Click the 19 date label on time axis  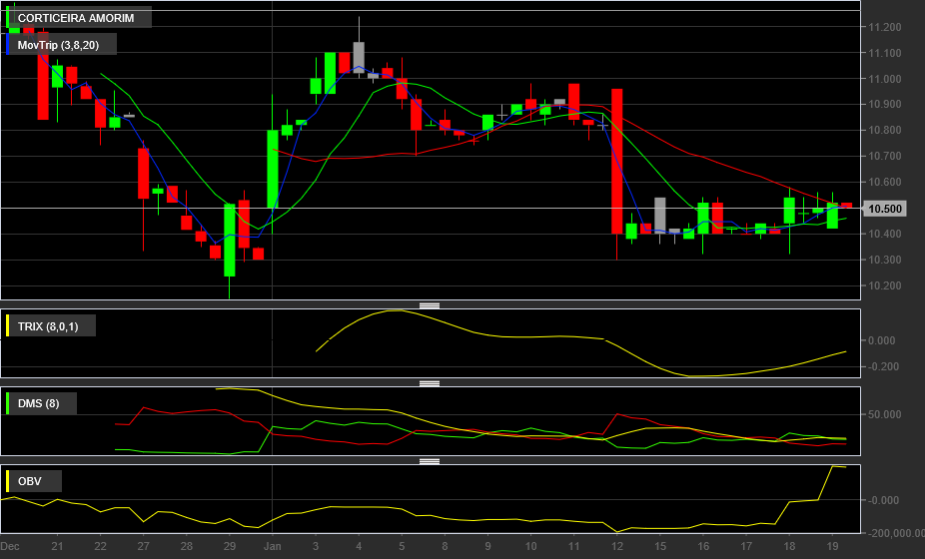click(832, 547)
